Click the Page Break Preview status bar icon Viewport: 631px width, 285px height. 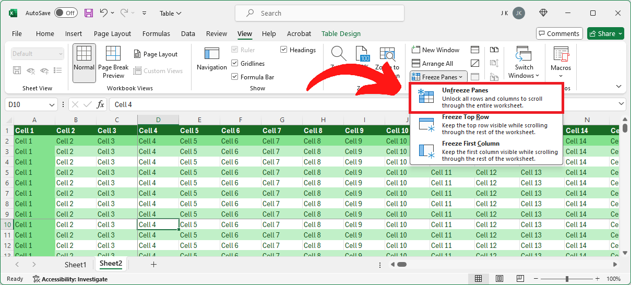point(520,279)
